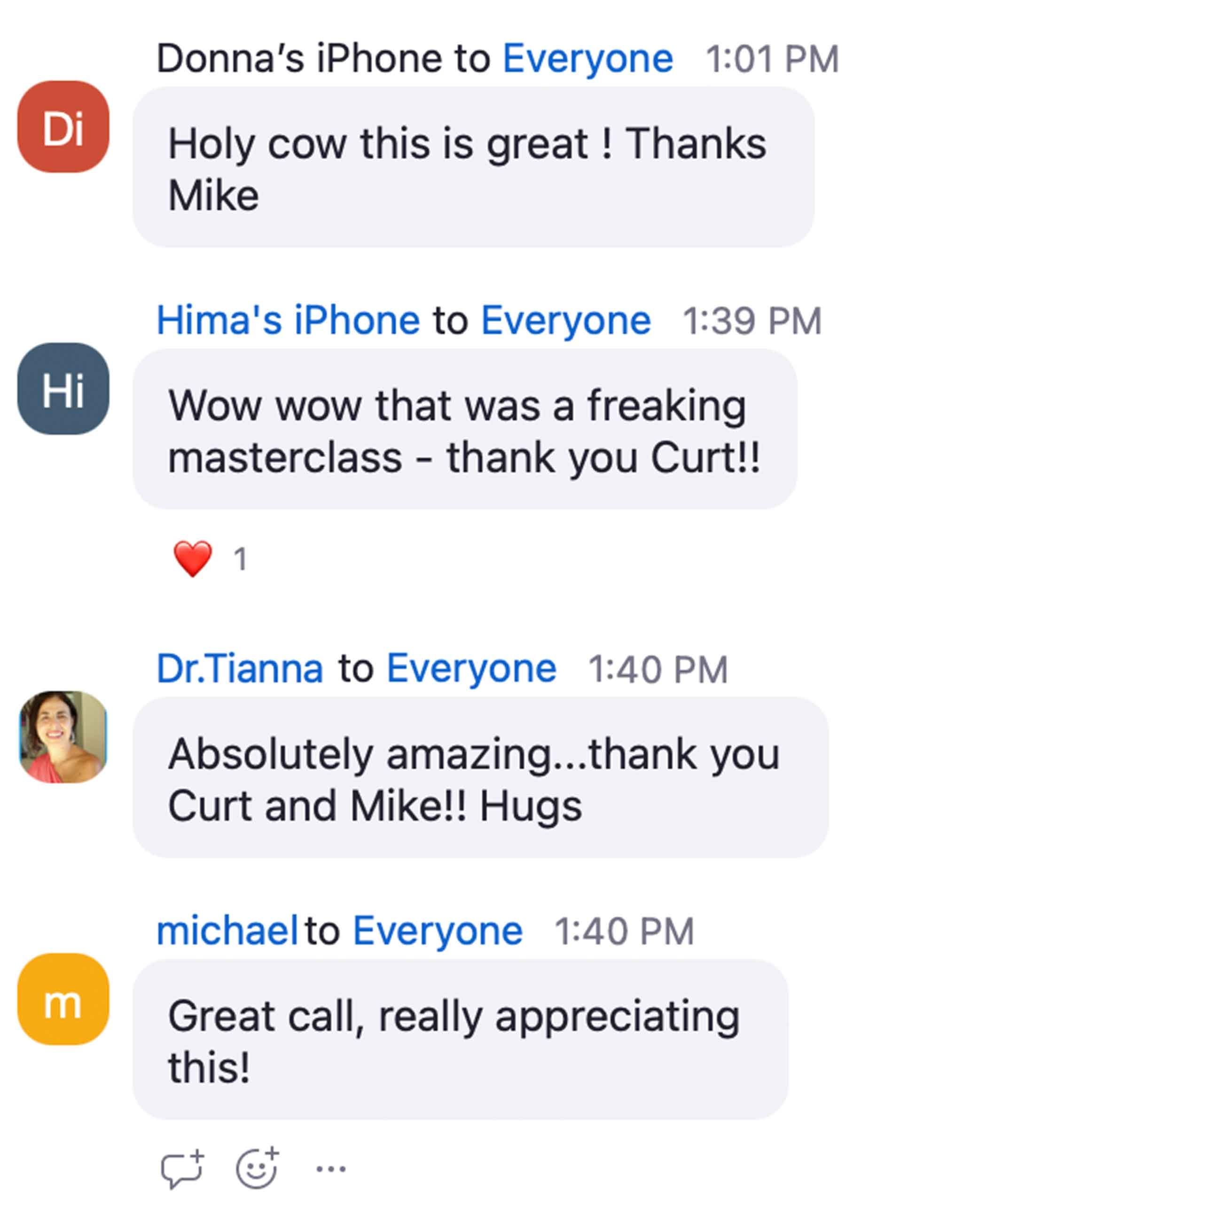Click Everyone in Hima's message header
The height and width of the screenshot is (1213, 1213).
click(x=566, y=321)
